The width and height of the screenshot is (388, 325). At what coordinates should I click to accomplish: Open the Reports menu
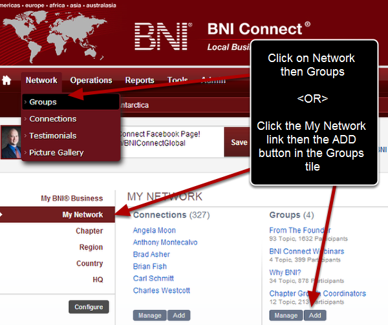point(140,81)
